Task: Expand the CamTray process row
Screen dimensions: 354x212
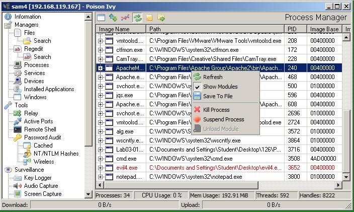Action: click(x=100, y=59)
